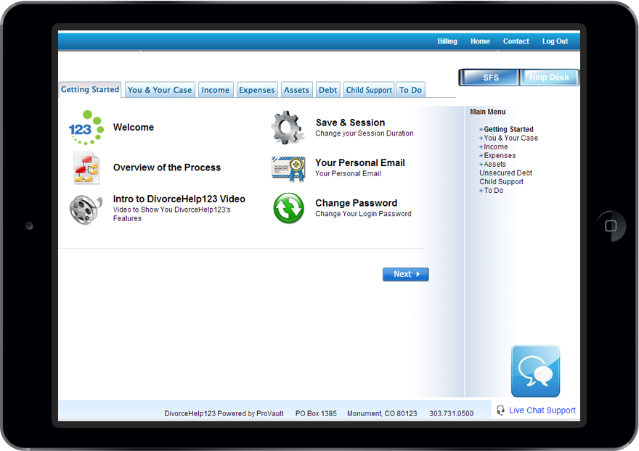This screenshot has width=639, height=451.
Task: Go to the Expenses tab
Action: (x=257, y=90)
